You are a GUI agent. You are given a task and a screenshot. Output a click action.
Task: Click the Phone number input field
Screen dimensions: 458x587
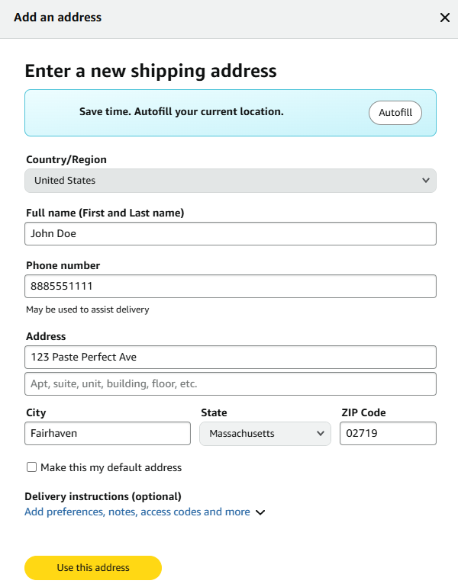point(230,287)
